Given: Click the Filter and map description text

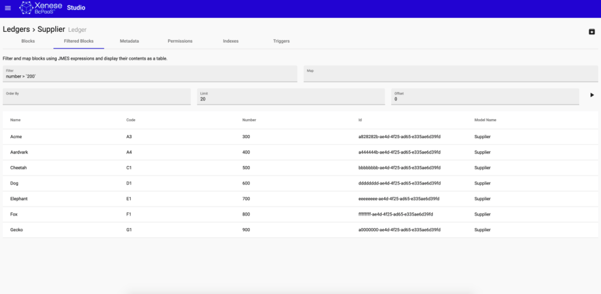Looking at the screenshot, I should [x=85, y=59].
